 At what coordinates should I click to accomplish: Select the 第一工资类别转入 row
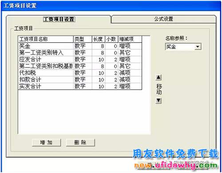pos(80,52)
